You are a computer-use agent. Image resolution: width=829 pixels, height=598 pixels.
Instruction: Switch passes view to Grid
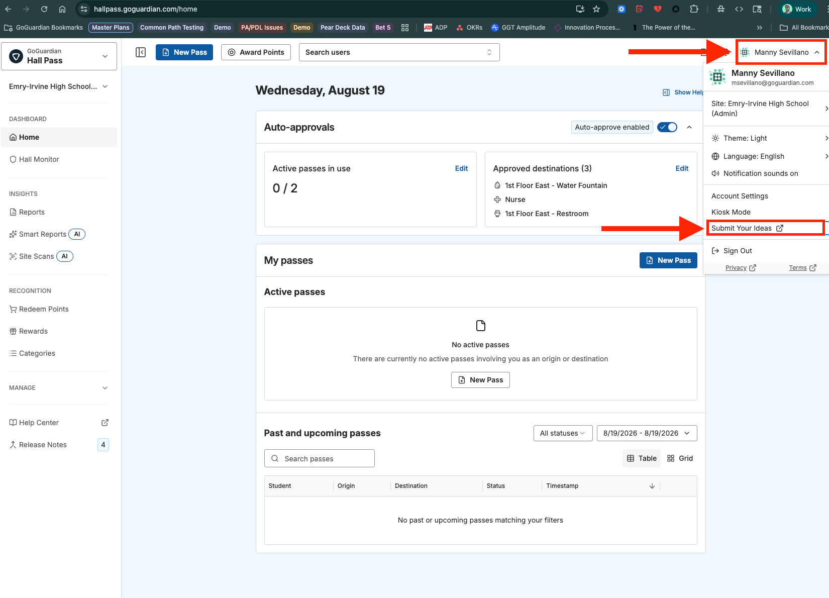(x=680, y=458)
